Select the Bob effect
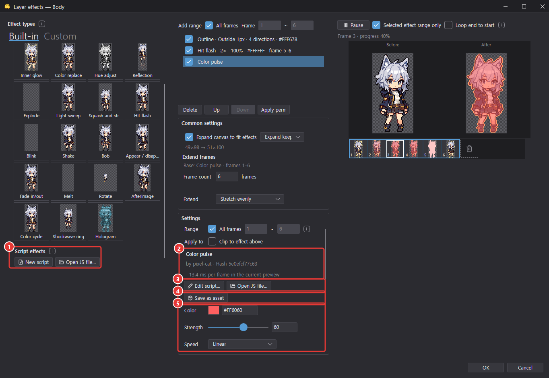 pos(105,141)
